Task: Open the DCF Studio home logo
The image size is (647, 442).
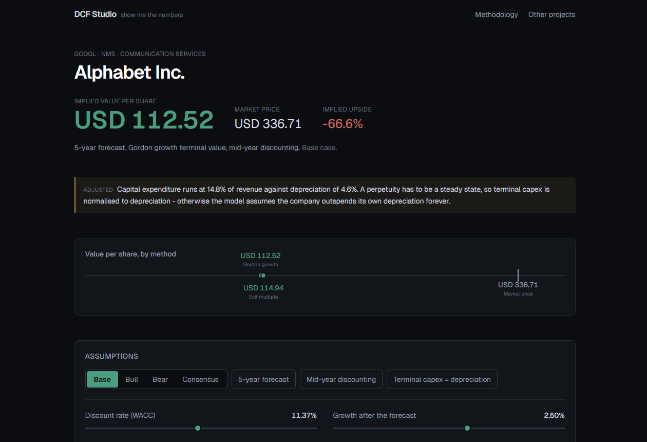Action: pos(96,14)
